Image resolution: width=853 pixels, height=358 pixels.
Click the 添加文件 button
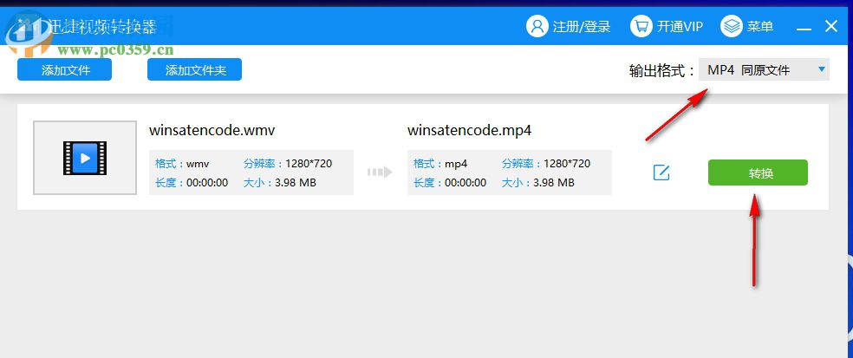(64, 69)
